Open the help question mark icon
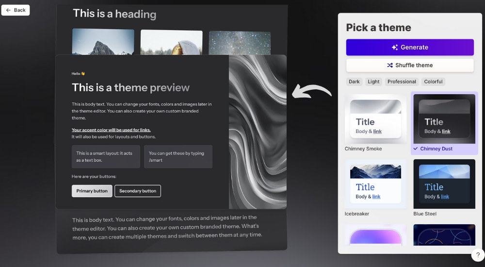Screen dimensions: 485x267 pos(477,255)
